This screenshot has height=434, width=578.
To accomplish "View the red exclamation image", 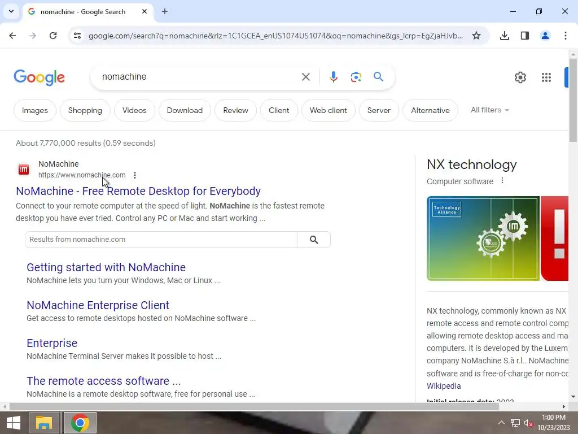I will pos(554,238).
